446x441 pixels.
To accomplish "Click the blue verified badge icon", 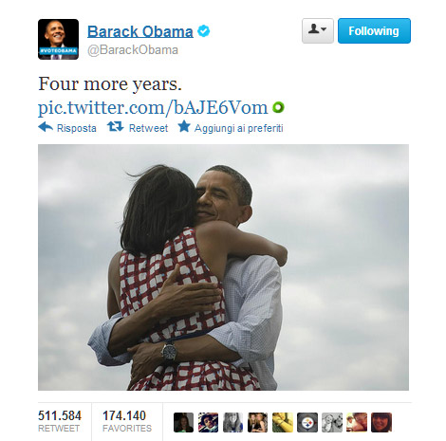I will pos(204,31).
